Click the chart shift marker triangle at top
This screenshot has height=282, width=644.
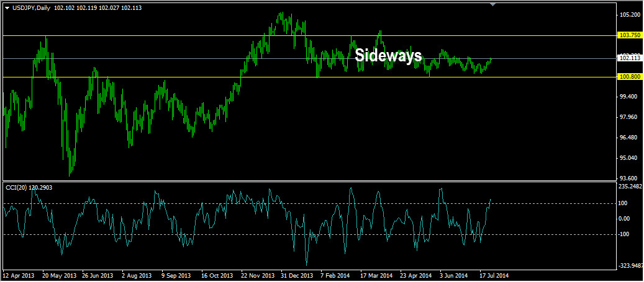[x=493, y=4]
